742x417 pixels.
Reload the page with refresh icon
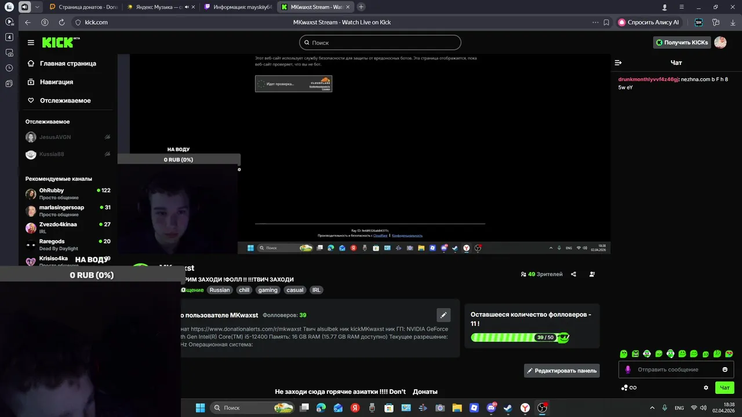pos(61,22)
